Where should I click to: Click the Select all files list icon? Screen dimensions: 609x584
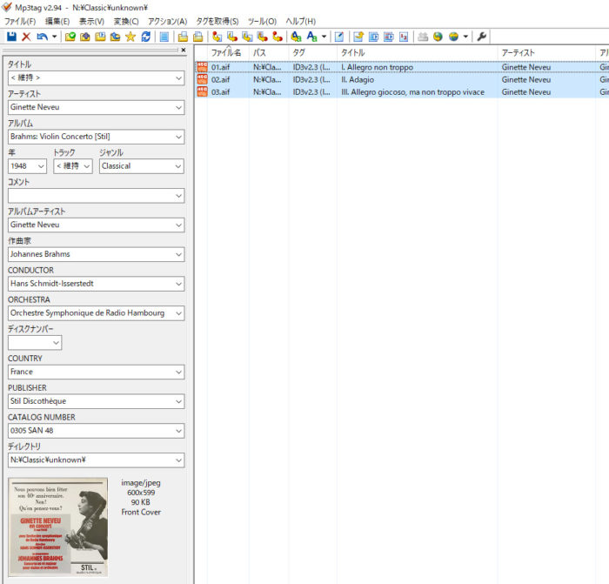pos(164,37)
